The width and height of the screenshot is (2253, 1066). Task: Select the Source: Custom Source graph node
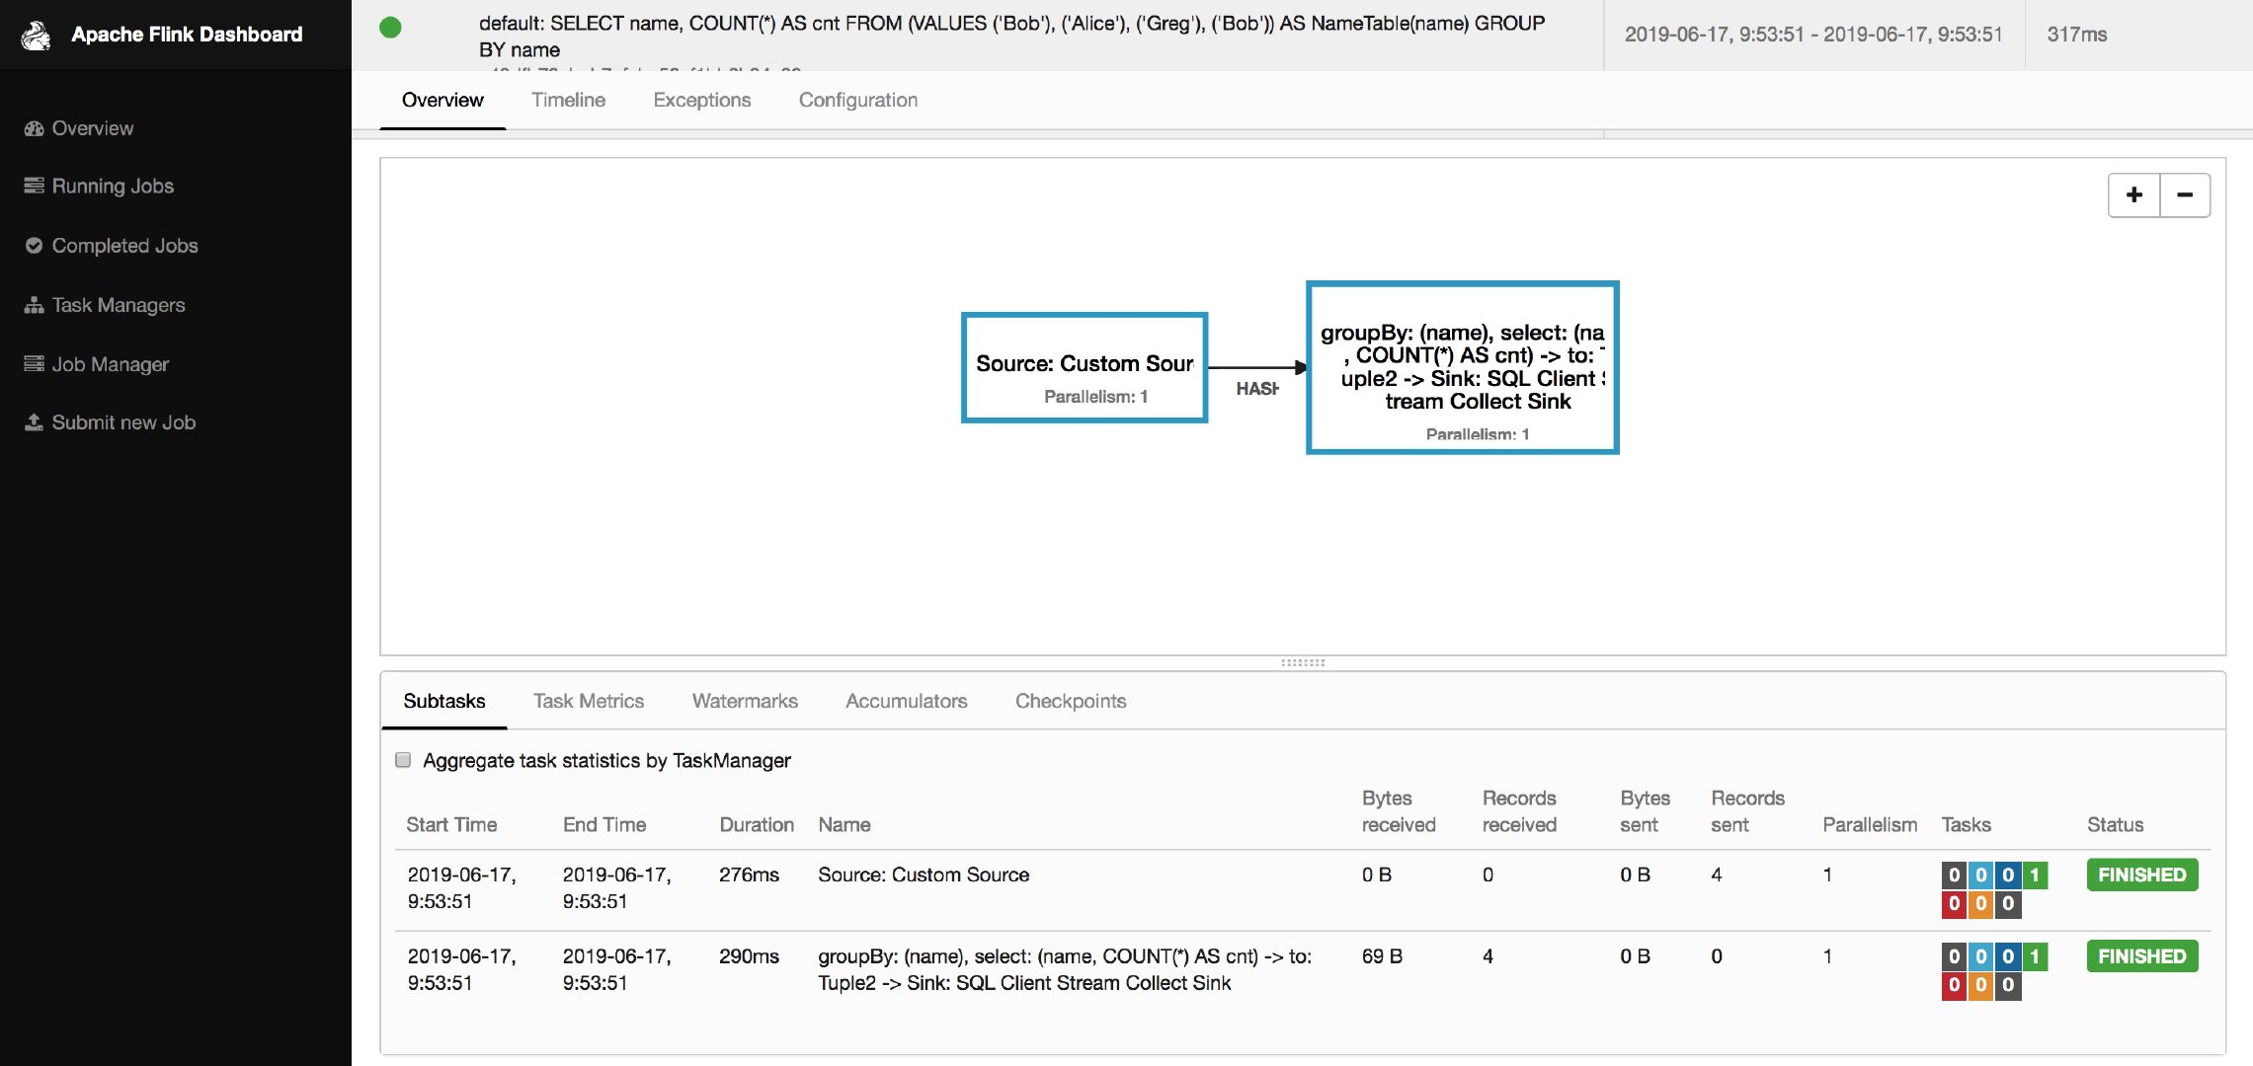(x=1084, y=367)
